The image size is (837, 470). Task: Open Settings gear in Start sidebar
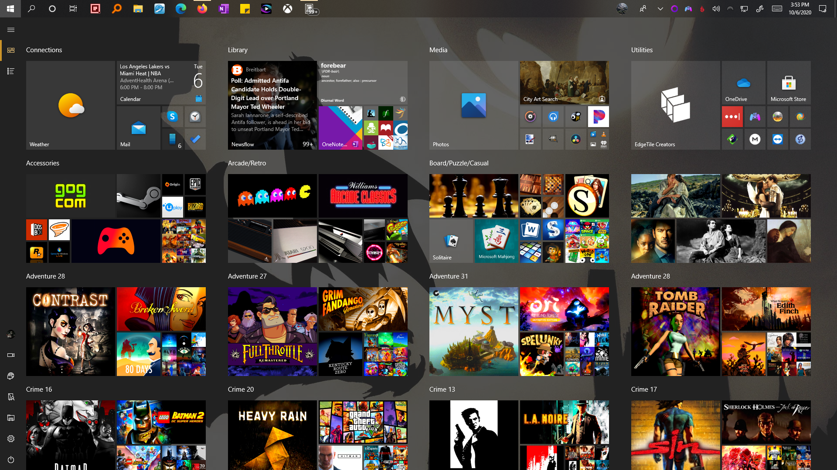click(11, 439)
